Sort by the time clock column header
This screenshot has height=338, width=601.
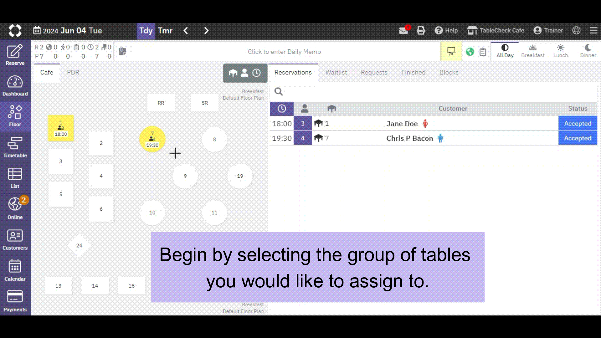coord(282,109)
